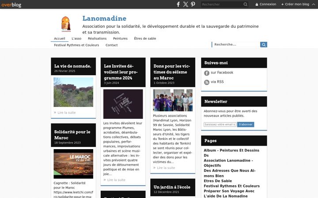
Task: Follow sur Facebook link
Action: tap(222, 73)
